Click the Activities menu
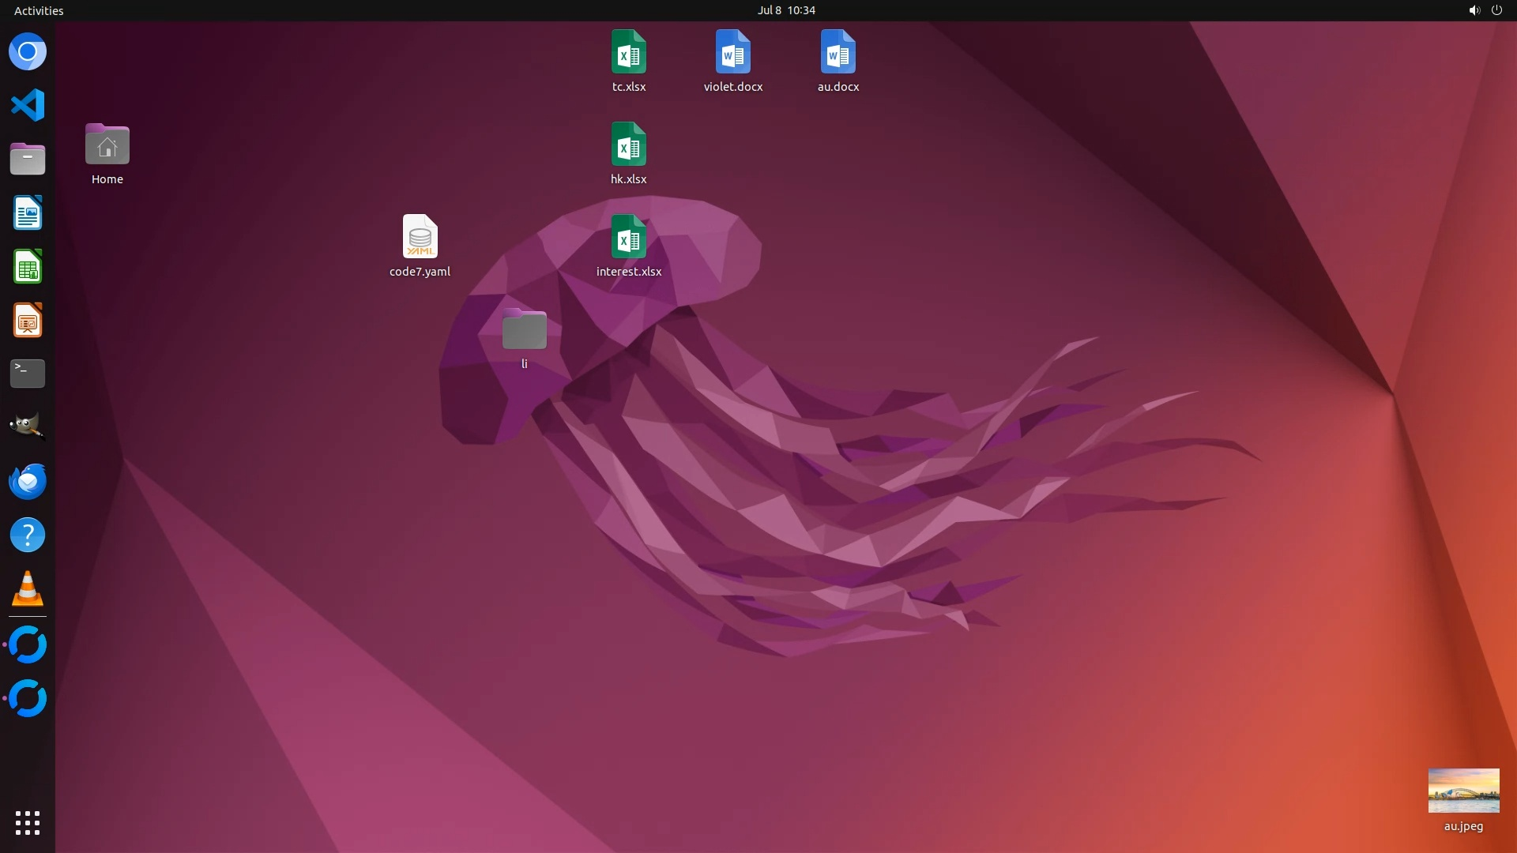Screen dimensions: 1517x853 click(x=39, y=10)
